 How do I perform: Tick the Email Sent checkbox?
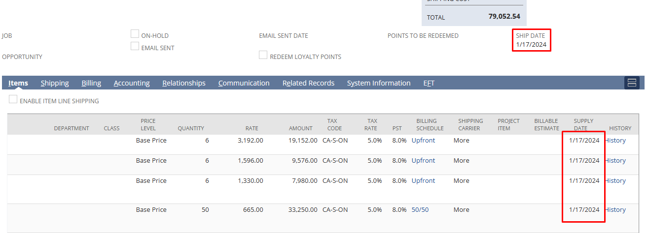(x=135, y=46)
